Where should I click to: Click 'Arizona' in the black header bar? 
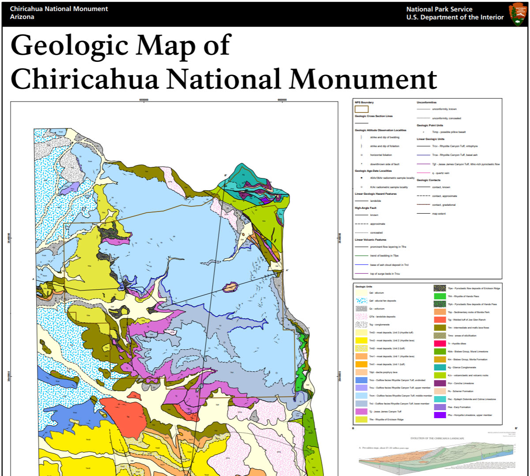(x=22, y=17)
